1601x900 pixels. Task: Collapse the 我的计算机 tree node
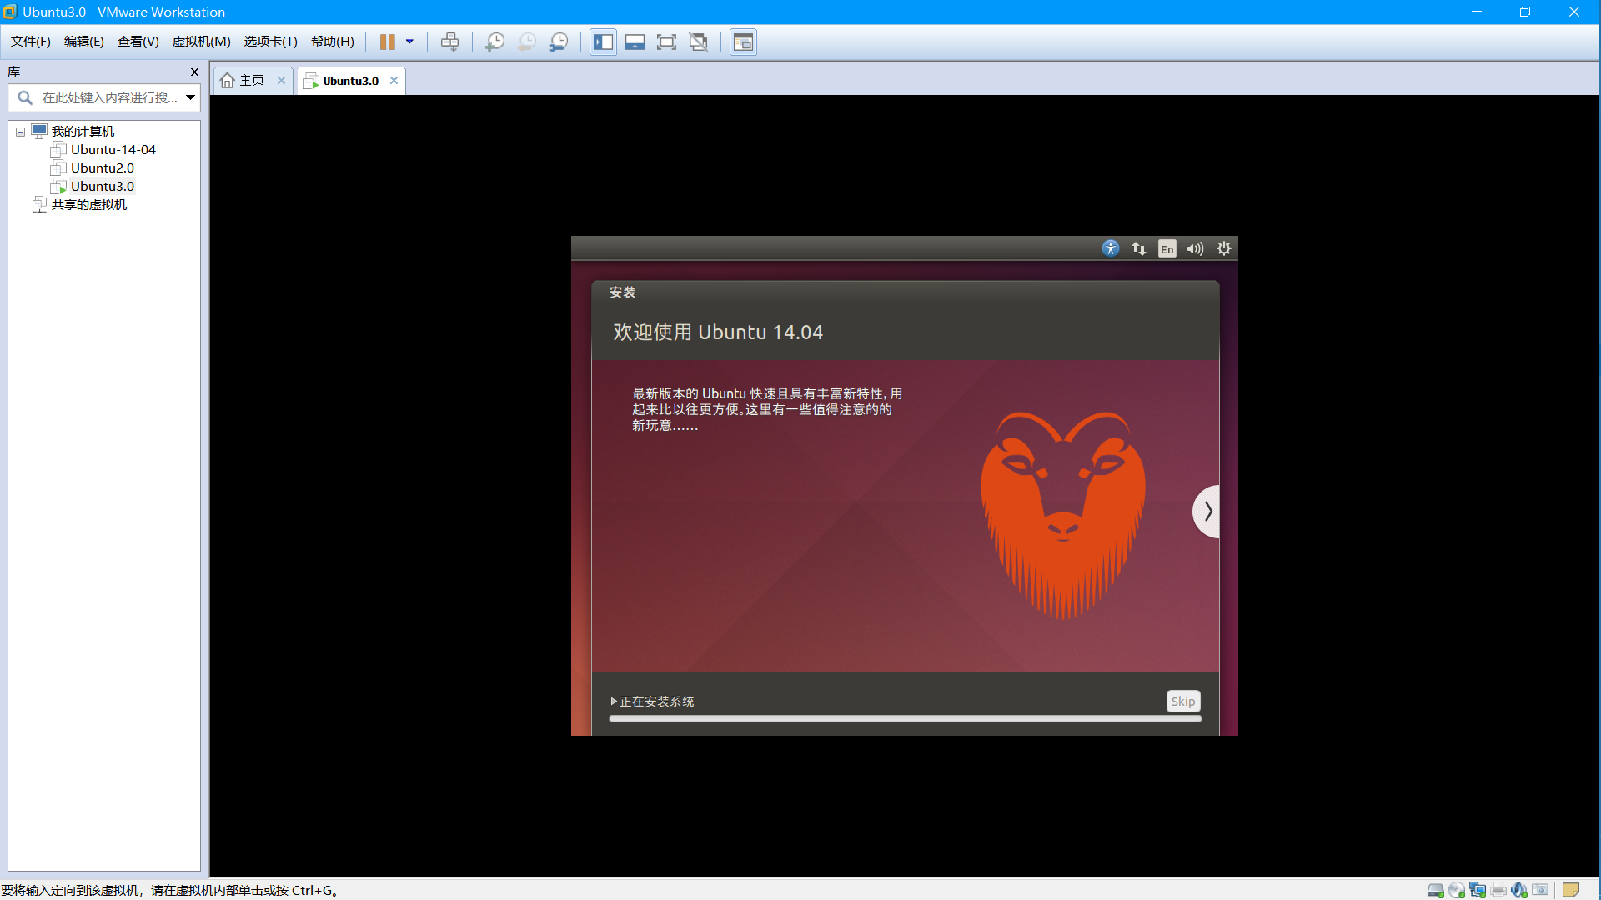coord(19,131)
